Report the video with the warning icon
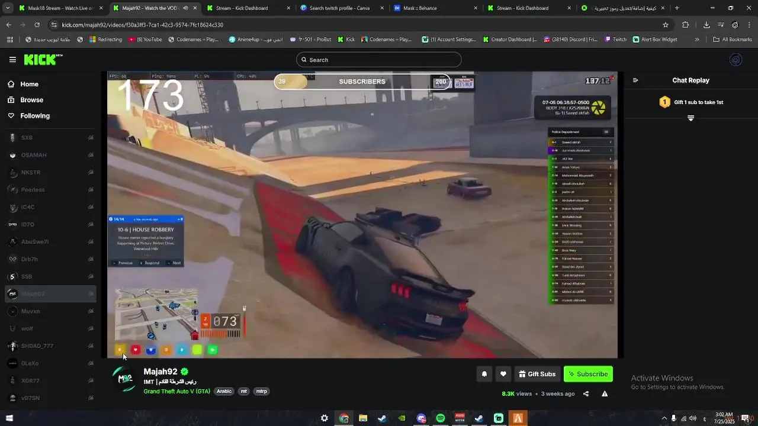 605,393
